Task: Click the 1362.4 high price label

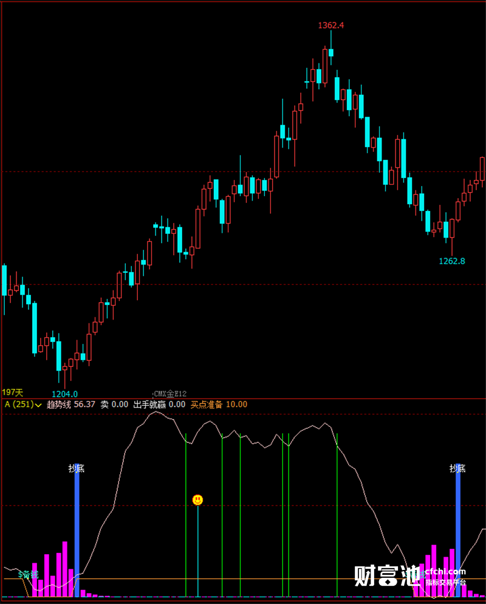Action: (331, 26)
